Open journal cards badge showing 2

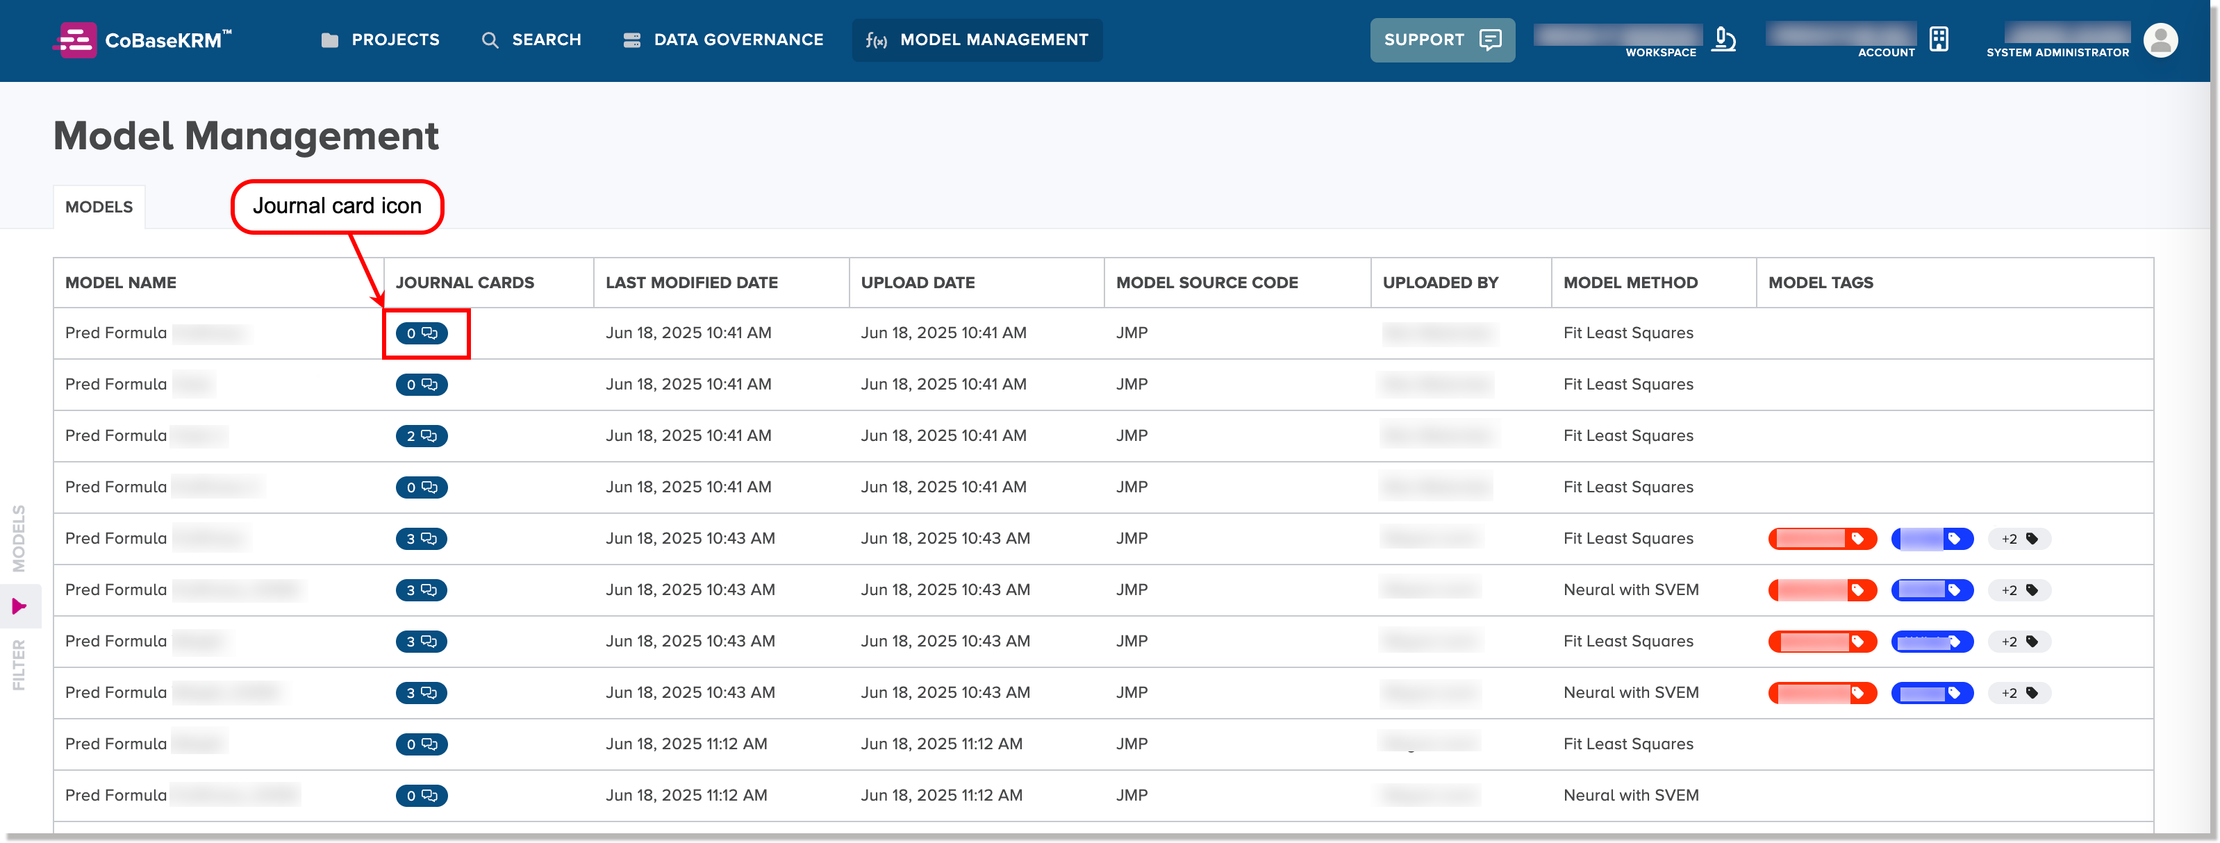(x=422, y=436)
